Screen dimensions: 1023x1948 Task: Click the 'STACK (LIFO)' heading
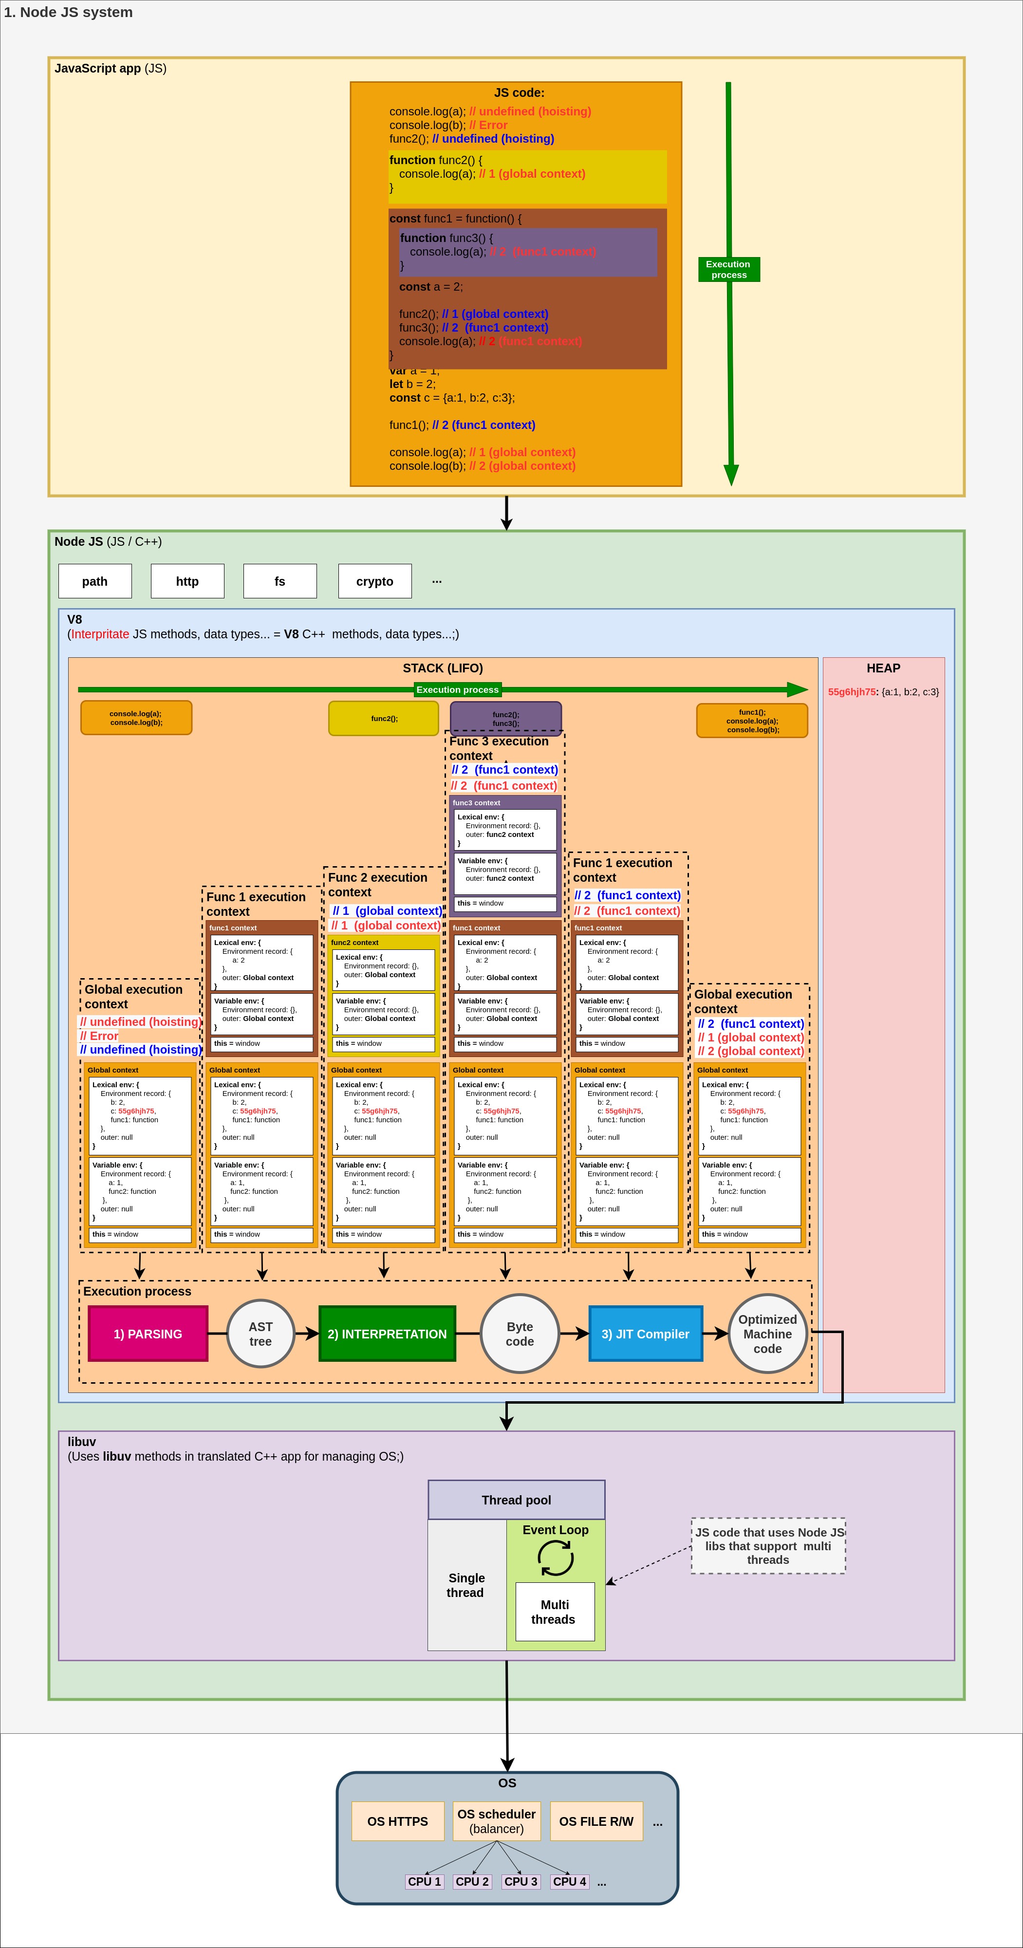[443, 668]
